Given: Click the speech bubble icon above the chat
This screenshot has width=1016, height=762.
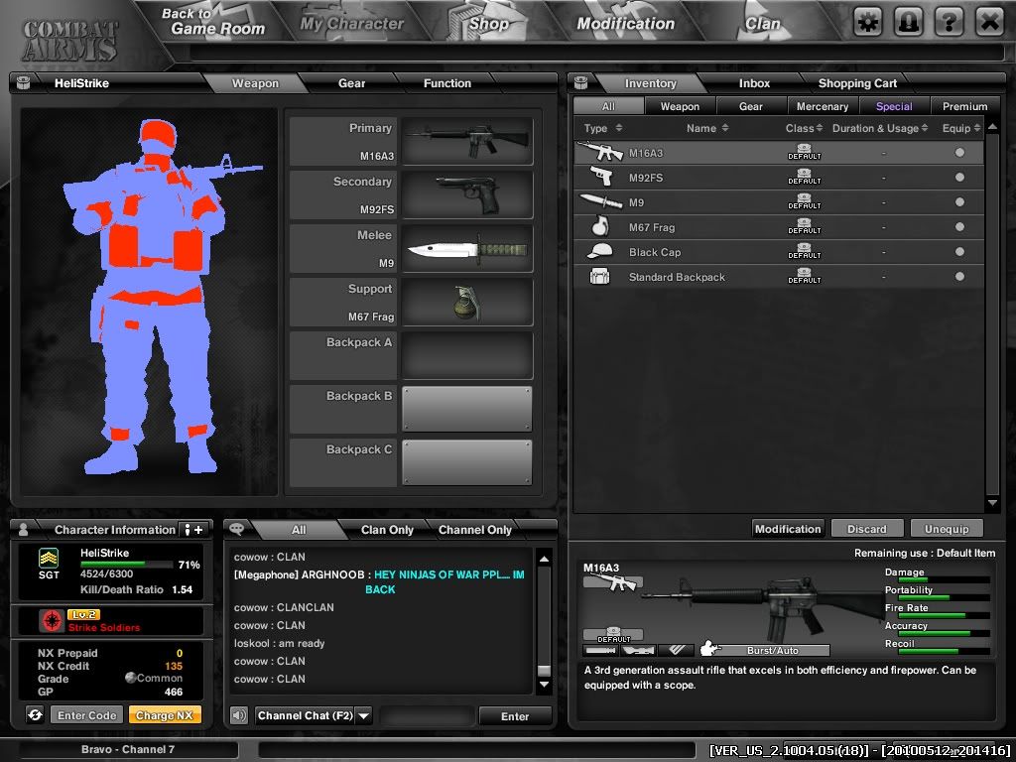Looking at the screenshot, I should (236, 529).
